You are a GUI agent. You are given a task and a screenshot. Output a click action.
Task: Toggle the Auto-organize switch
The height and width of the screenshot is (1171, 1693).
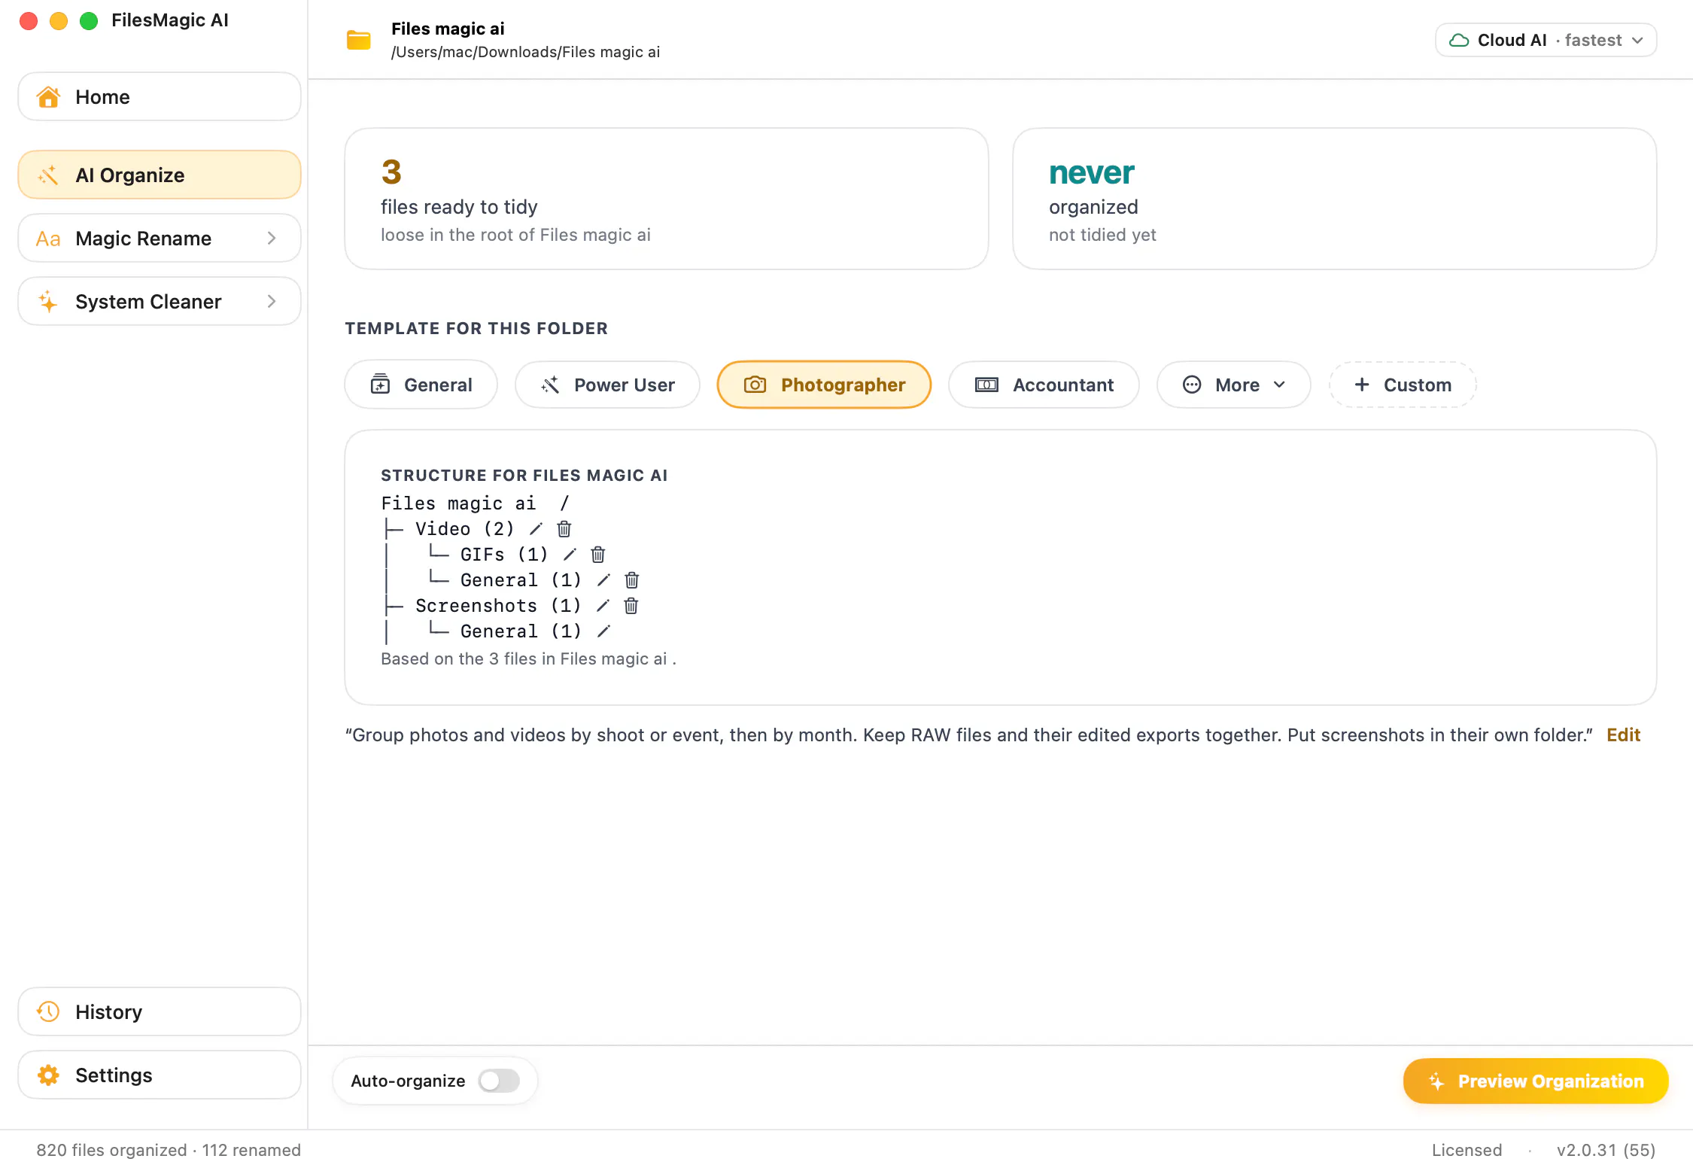(x=499, y=1081)
